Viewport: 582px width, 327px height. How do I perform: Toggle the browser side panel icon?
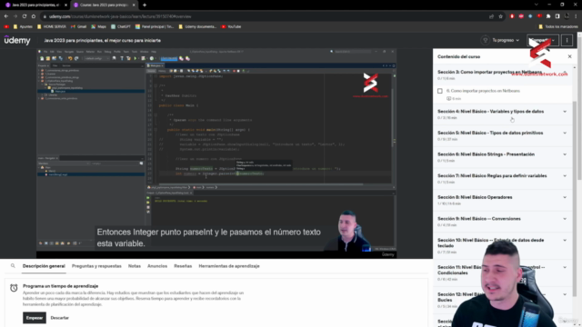(557, 16)
